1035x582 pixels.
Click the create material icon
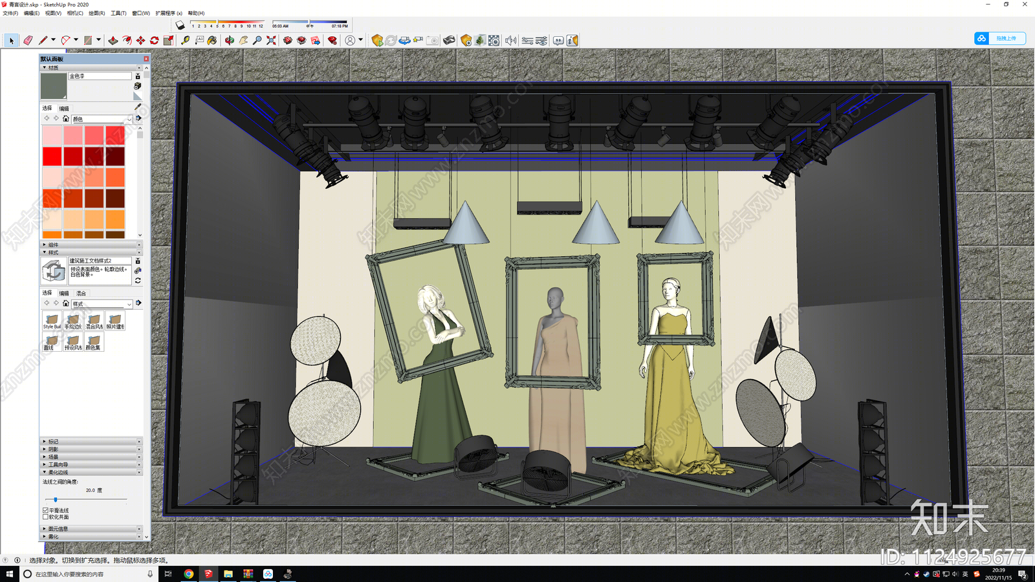(138, 85)
